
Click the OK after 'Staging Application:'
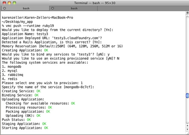click(x=44, y=124)
